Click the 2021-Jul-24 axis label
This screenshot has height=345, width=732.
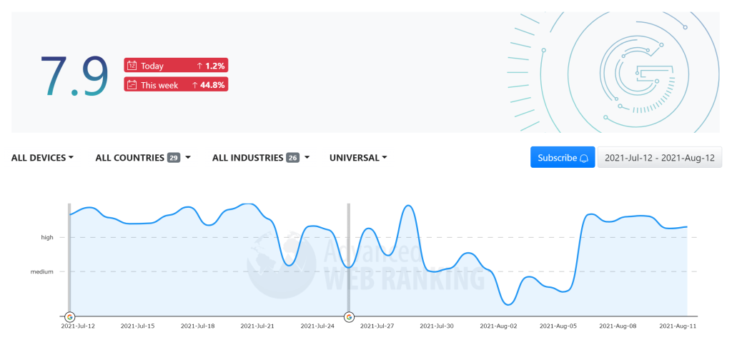[317, 326]
